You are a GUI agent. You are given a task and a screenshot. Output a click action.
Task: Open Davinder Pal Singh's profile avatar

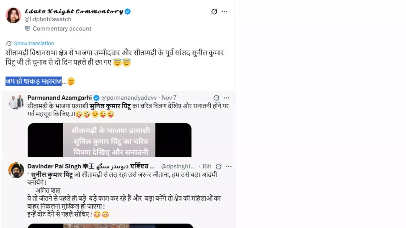(16, 170)
